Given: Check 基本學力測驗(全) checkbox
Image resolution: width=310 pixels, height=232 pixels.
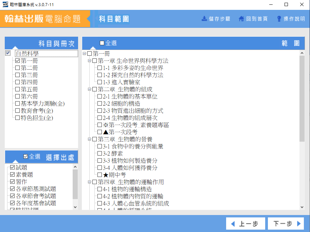Looking at the screenshot, I should click(18, 104).
